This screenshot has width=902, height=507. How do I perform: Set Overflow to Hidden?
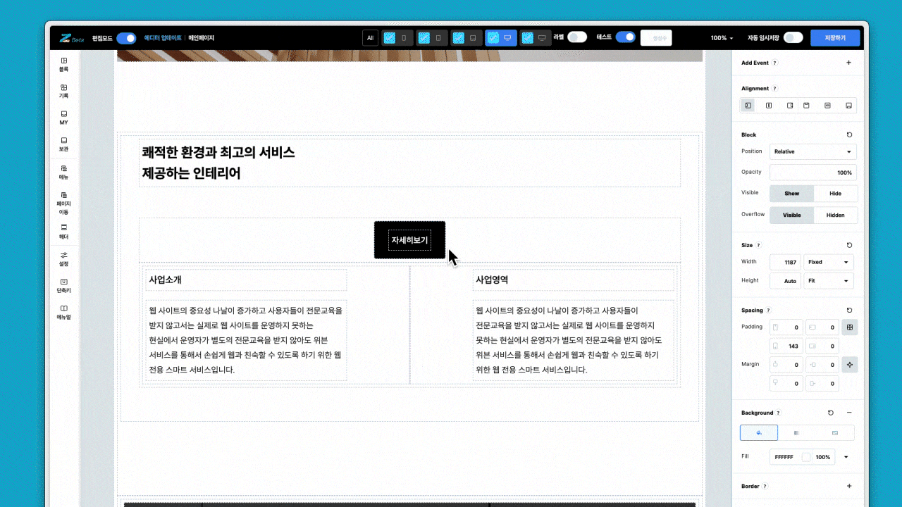[x=835, y=215]
